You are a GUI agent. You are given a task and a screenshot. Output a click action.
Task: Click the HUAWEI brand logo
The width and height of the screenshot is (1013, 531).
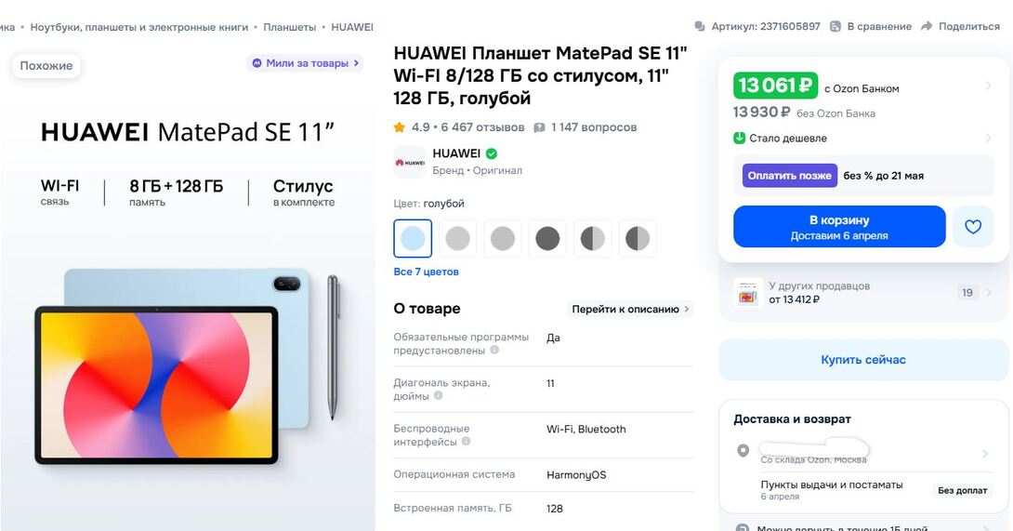410,163
